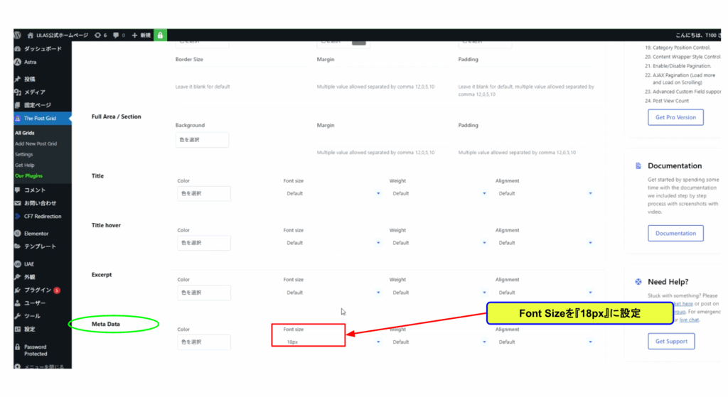Click the Documentation button
The image size is (728, 397).
tap(675, 233)
